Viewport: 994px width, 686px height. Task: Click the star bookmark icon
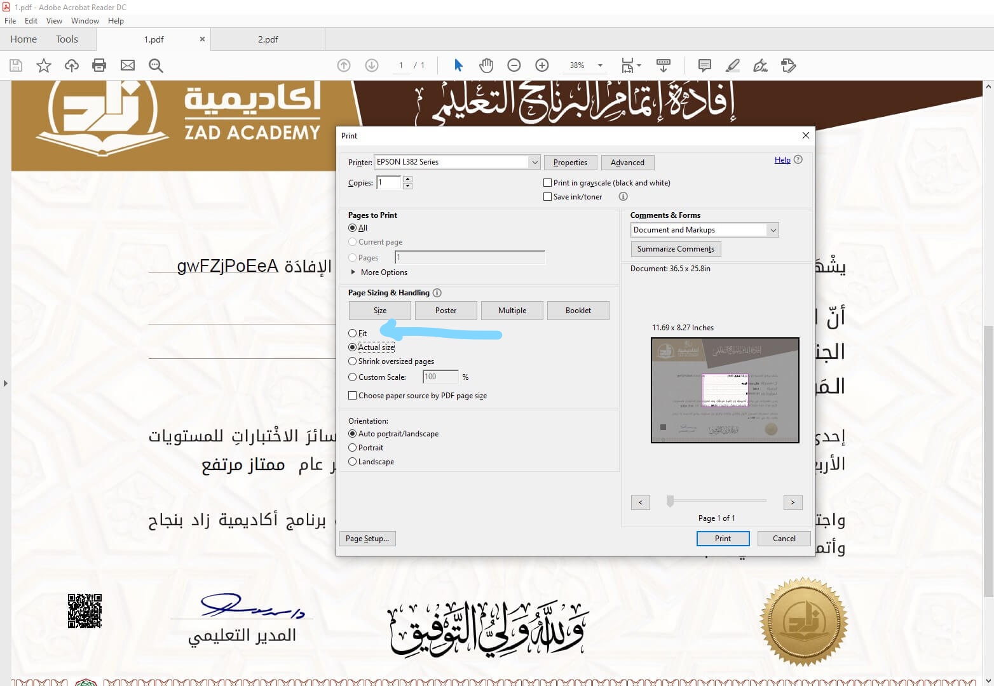44,65
